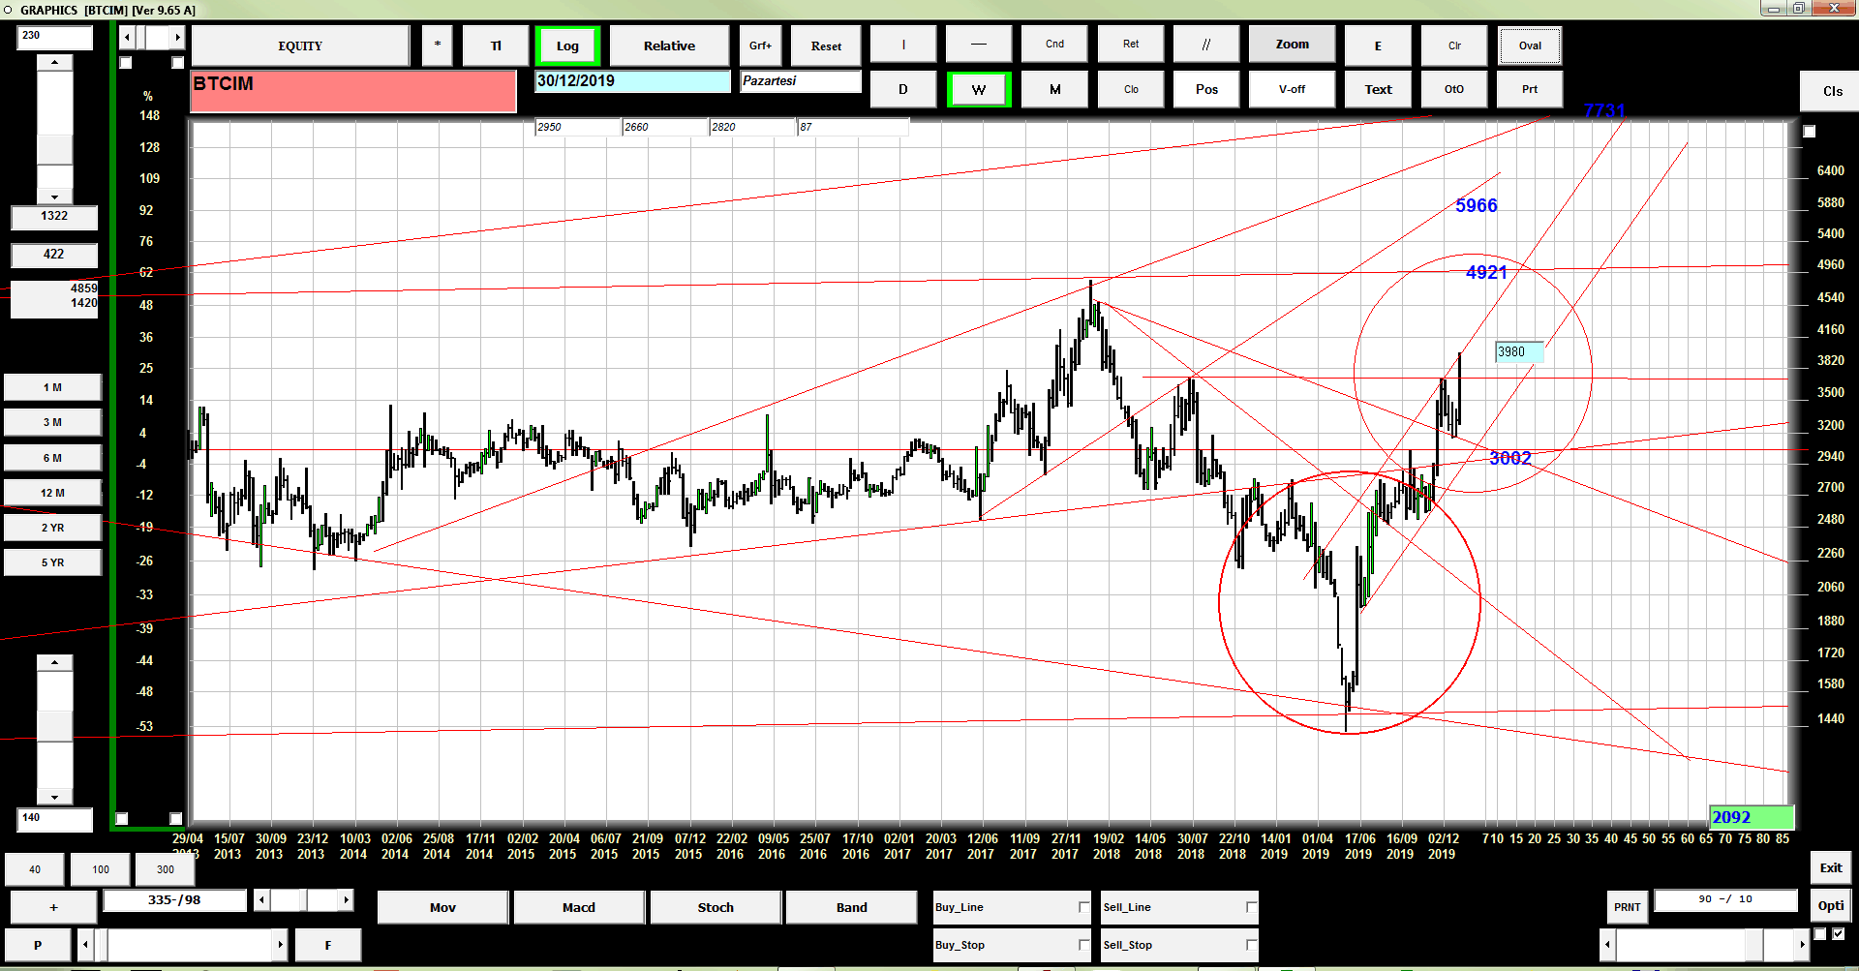Click the date field showing 30/12/2019
The height and width of the screenshot is (971, 1859).
(x=633, y=81)
